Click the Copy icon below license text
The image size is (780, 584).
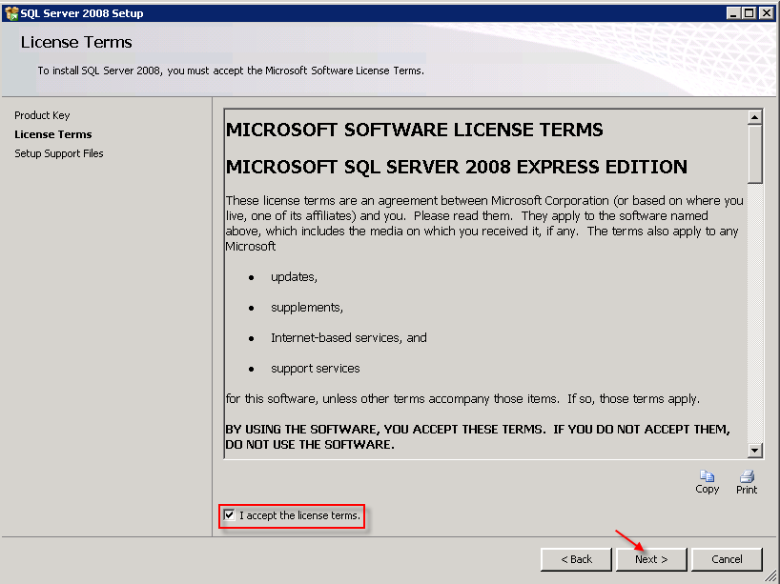click(x=707, y=476)
